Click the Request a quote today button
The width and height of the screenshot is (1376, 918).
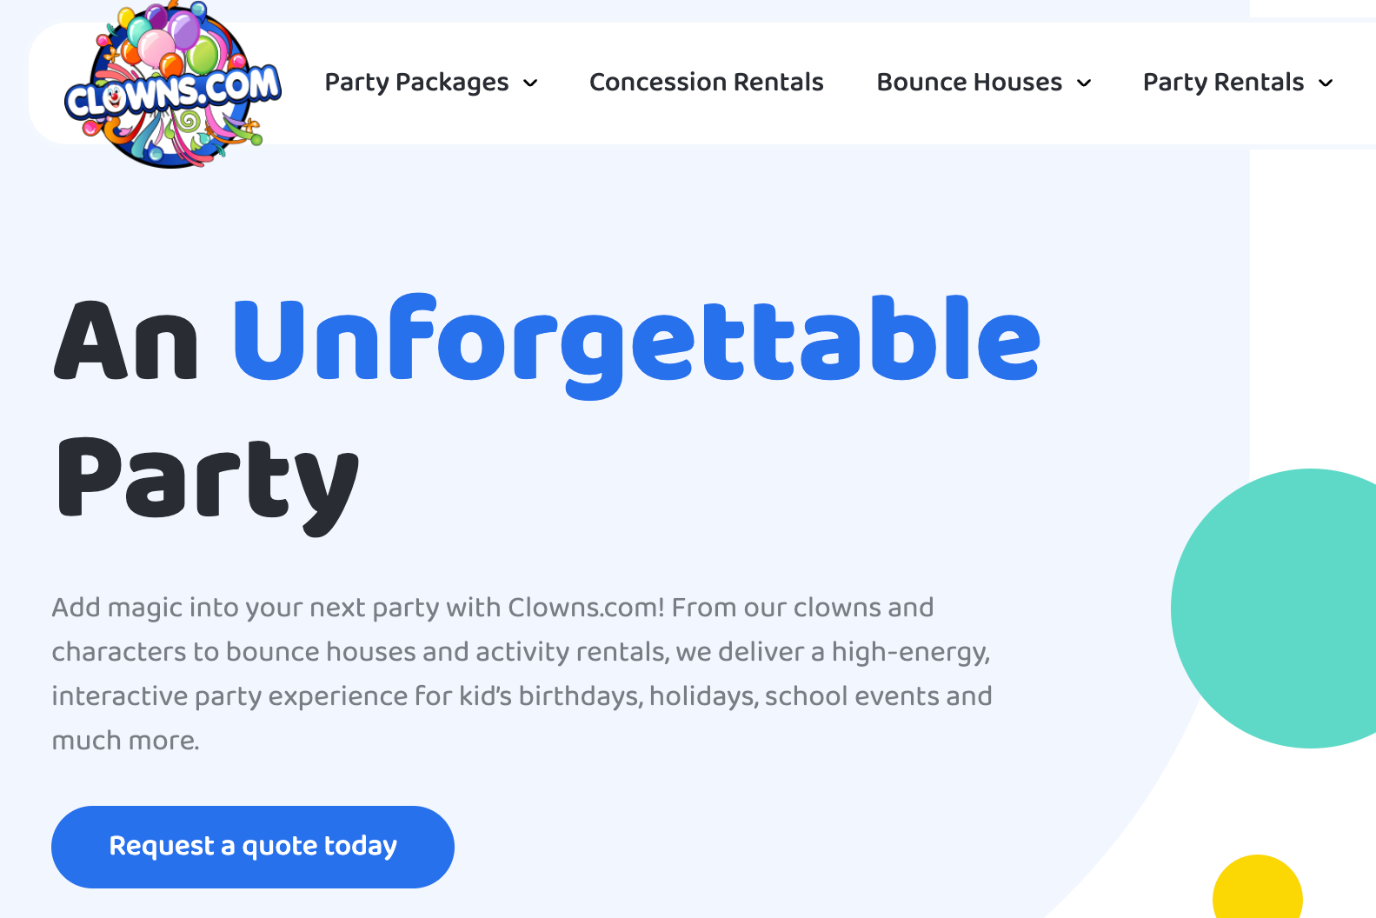pyautogui.click(x=253, y=847)
